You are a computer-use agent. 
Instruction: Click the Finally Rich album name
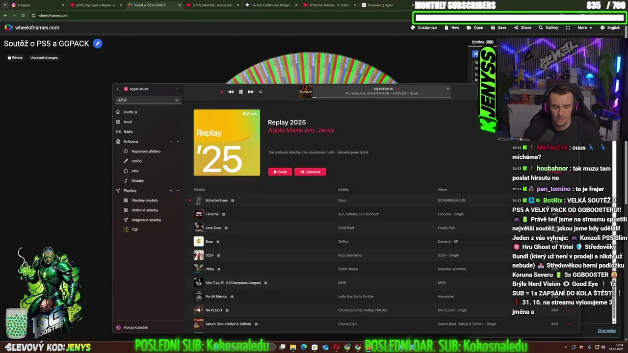point(446,228)
